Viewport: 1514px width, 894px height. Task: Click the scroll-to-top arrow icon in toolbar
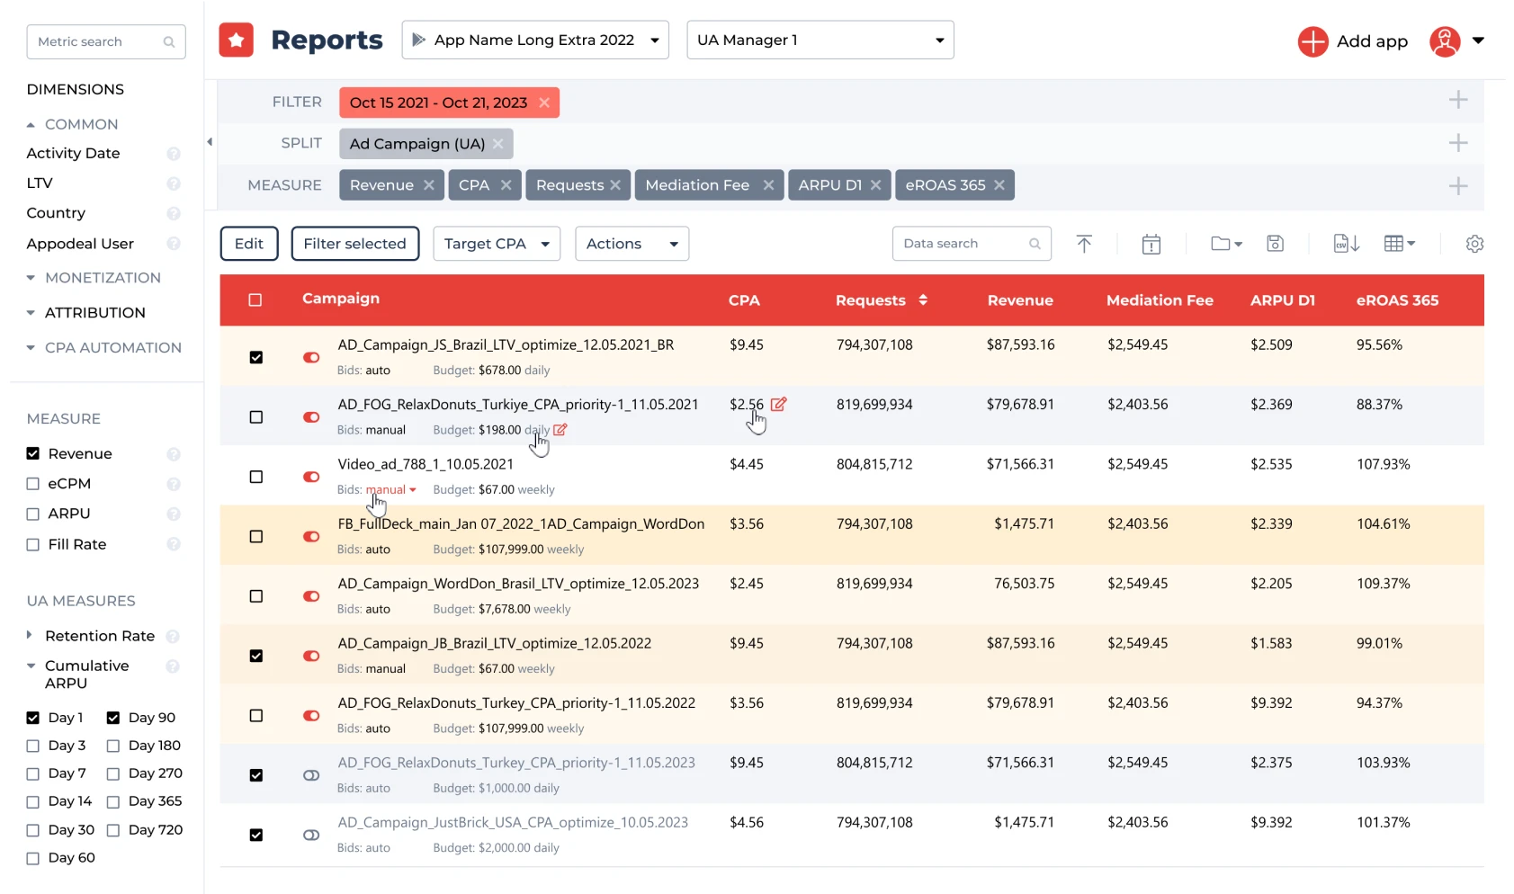coord(1084,244)
